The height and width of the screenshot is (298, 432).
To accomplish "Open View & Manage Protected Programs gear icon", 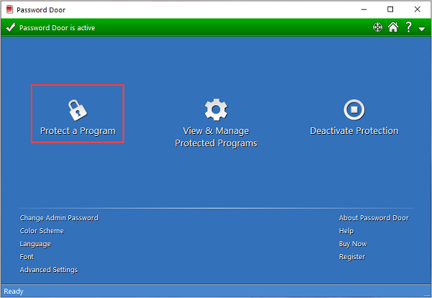I will pos(216,109).
